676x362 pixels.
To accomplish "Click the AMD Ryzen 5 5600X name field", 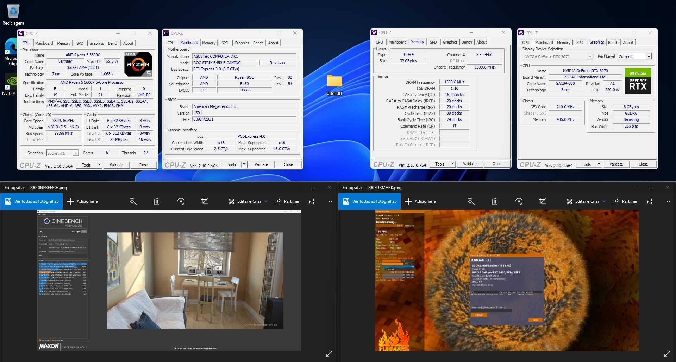I will [x=83, y=55].
